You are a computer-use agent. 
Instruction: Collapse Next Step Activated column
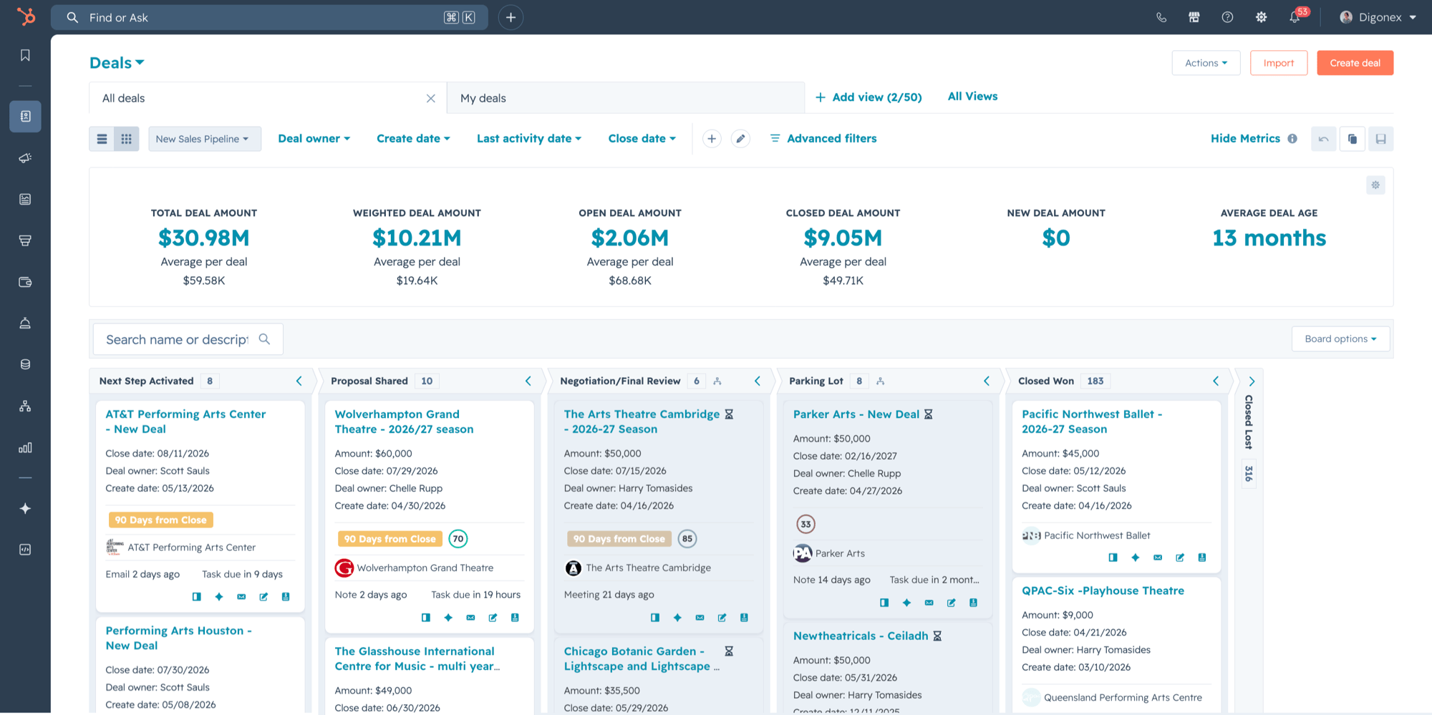[x=299, y=381]
